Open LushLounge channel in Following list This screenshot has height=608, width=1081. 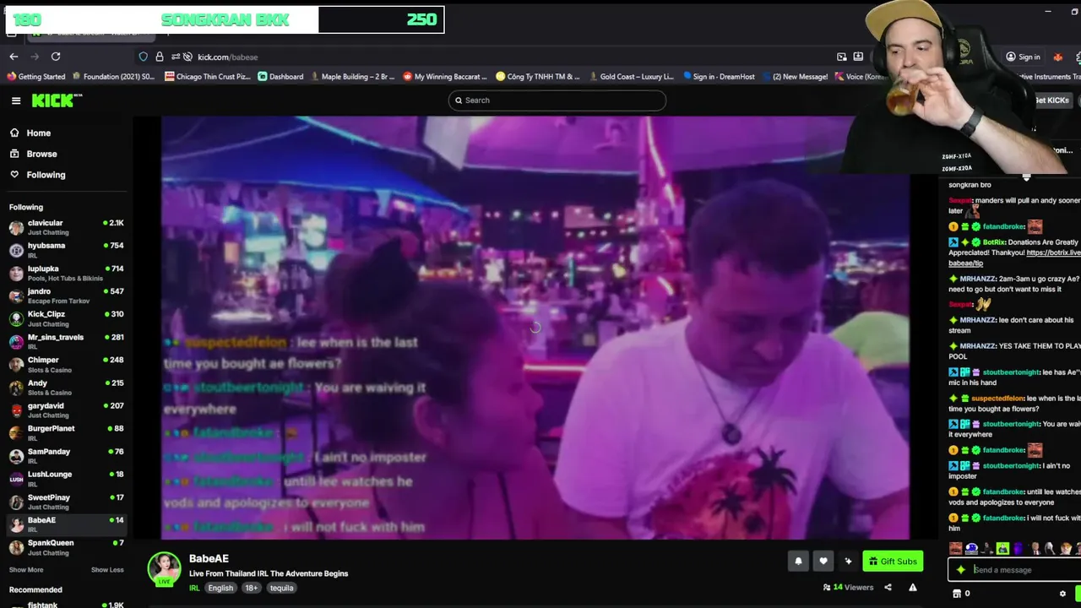(x=66, y=479)
